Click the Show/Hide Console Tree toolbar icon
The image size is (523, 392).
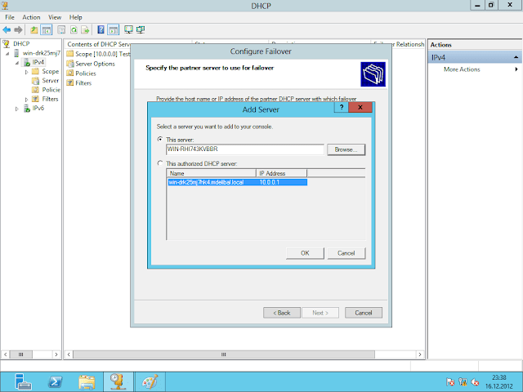pyautogui.click(x=47, y=29)
